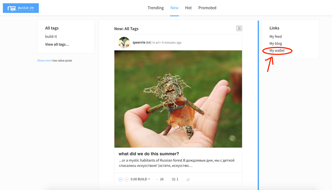Expand the 0.00 BUILD payout dropdown
The image size is (332, 190).
point(140,179)
